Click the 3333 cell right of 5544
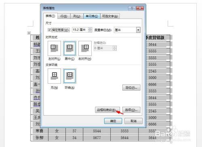Viewport: 202px width, 147px height. coord(124,131)
